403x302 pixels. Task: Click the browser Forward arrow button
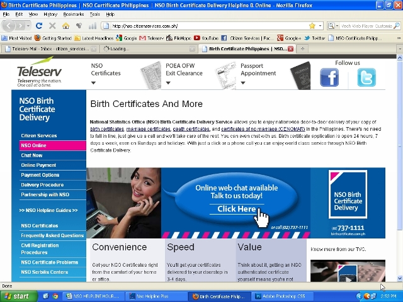[20, 26]
